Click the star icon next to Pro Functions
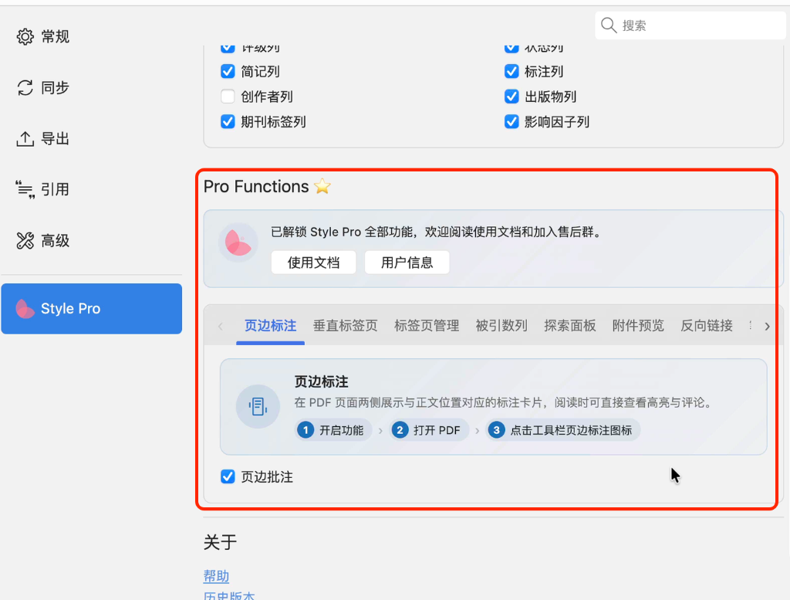Image resolution: width=790 pixels, height=600 pixels. tap(322, 187)
